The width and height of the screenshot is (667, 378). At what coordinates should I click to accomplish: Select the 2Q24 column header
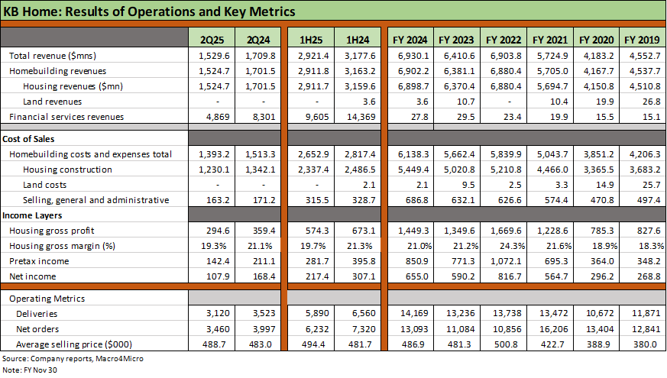[258, 40]
